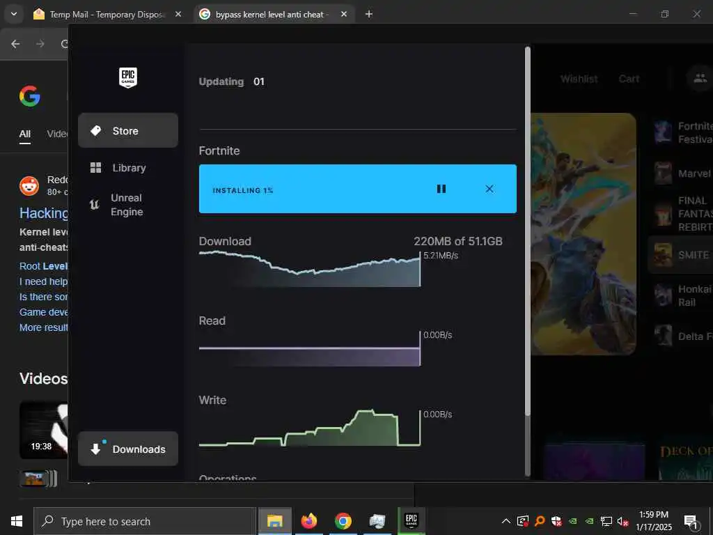Select Delta Force entry in store list
Screen dimensions: 713x535
click(x=682, y=336)
